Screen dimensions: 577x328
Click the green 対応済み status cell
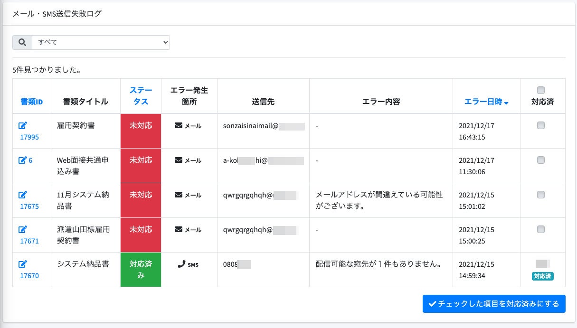click(141, 270)
